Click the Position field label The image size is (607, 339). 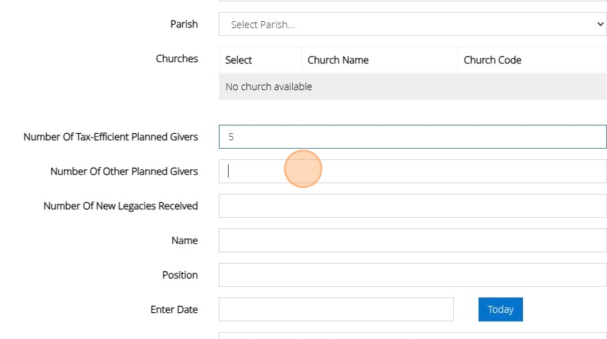tap(179, 275)
